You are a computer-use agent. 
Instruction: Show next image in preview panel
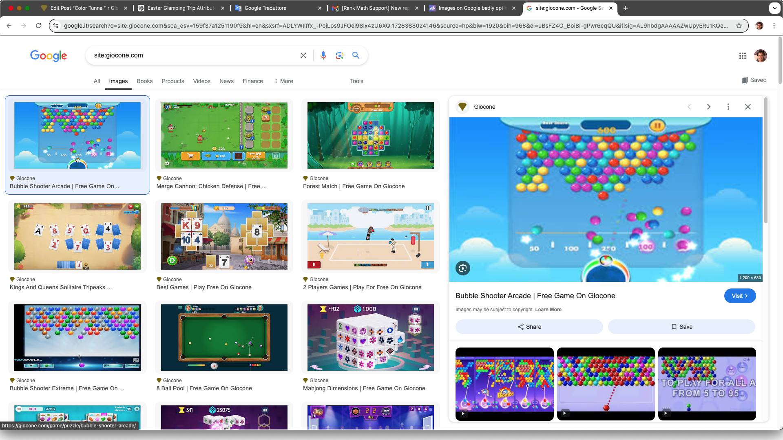709,107
